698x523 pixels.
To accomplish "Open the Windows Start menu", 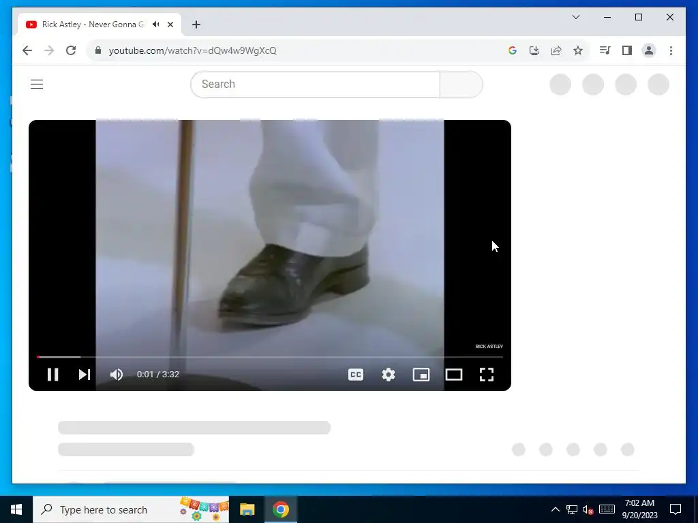I will [16, 509].
